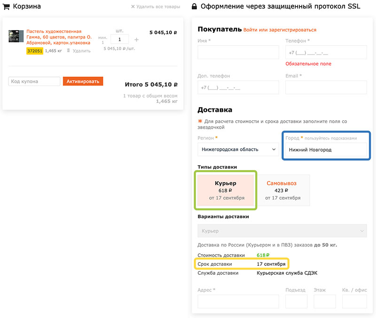Screen dimensions: 376x318
Task: Select Курьер delivery type
Action: [x=226, y=190]
